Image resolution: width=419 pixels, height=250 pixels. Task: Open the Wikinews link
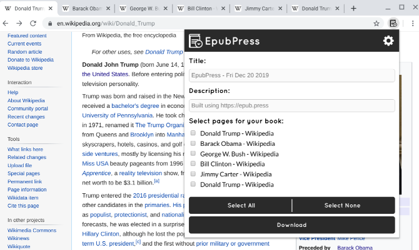pyautogui.click(x=18, y=238)
